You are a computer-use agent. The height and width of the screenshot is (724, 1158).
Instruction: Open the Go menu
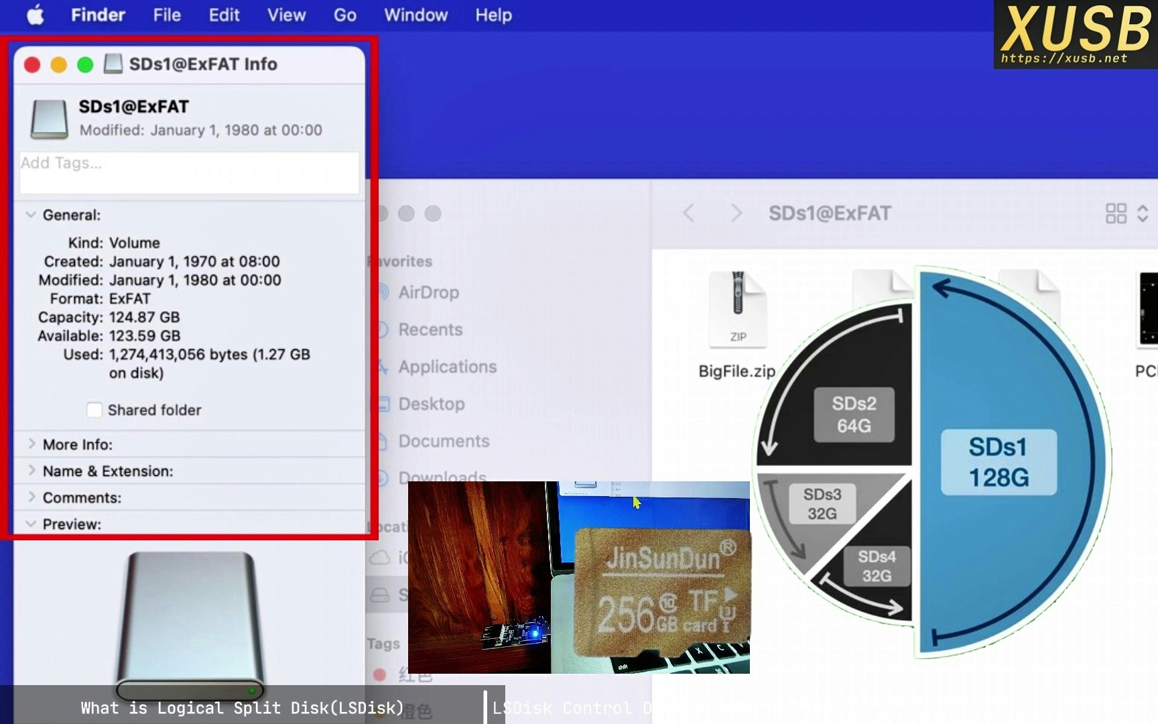pos(344,15)
